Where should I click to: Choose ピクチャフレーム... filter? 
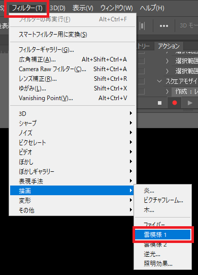(163, 200)
